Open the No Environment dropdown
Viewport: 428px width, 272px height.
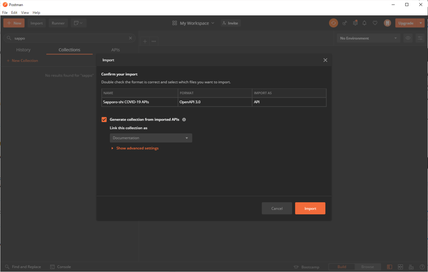tap(368, 38)
